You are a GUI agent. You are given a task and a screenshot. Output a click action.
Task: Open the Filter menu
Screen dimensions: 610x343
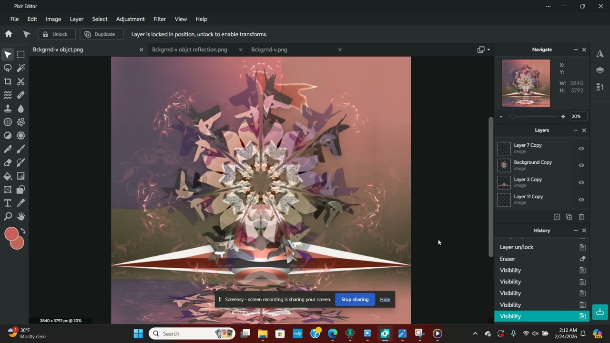tap(160, 19)
